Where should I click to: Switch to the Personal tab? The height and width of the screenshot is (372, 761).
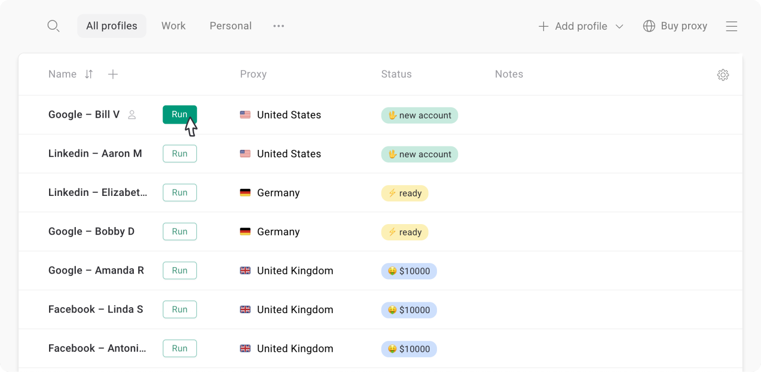tap(231, 26)
